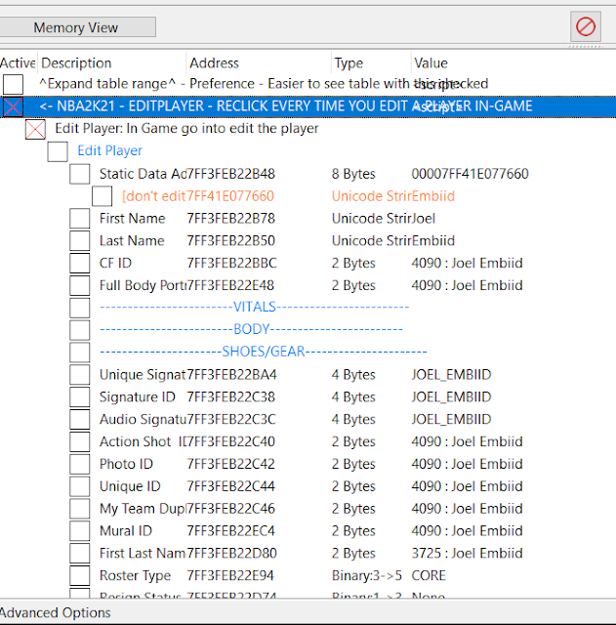
Task: Click orange address 7FF41E077660
Action: (230, 196)
